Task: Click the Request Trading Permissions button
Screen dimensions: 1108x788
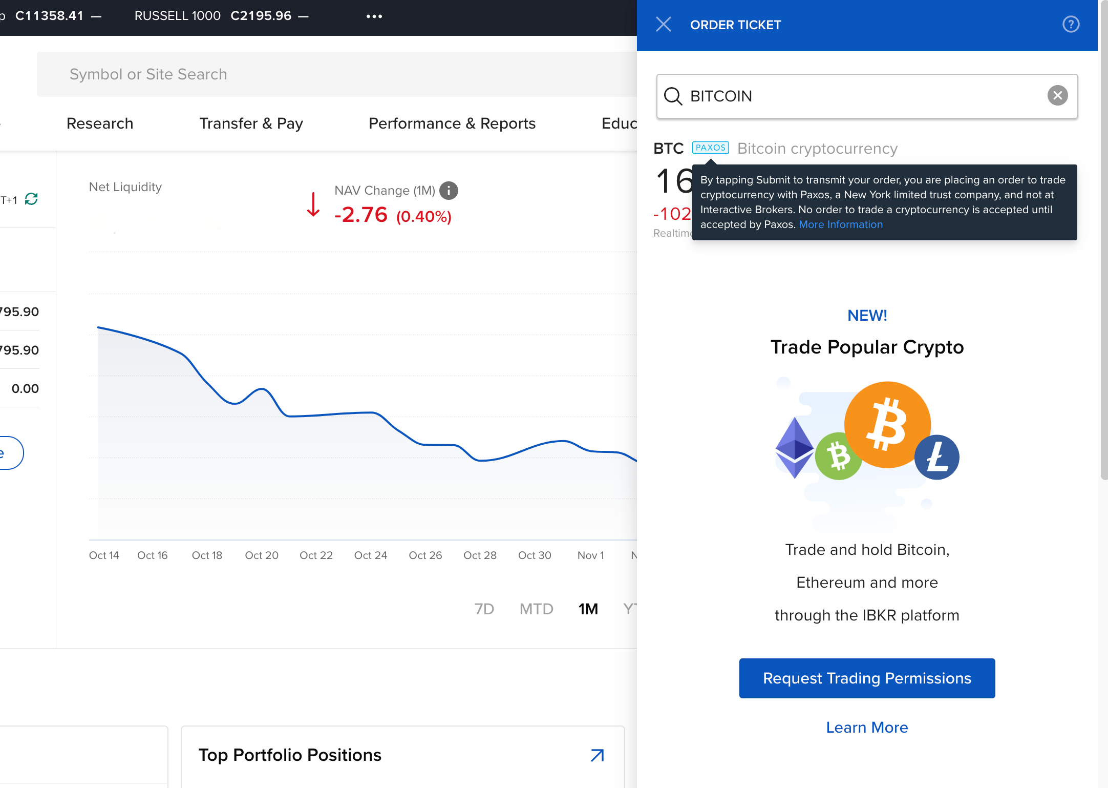Action: pos(866,679)
